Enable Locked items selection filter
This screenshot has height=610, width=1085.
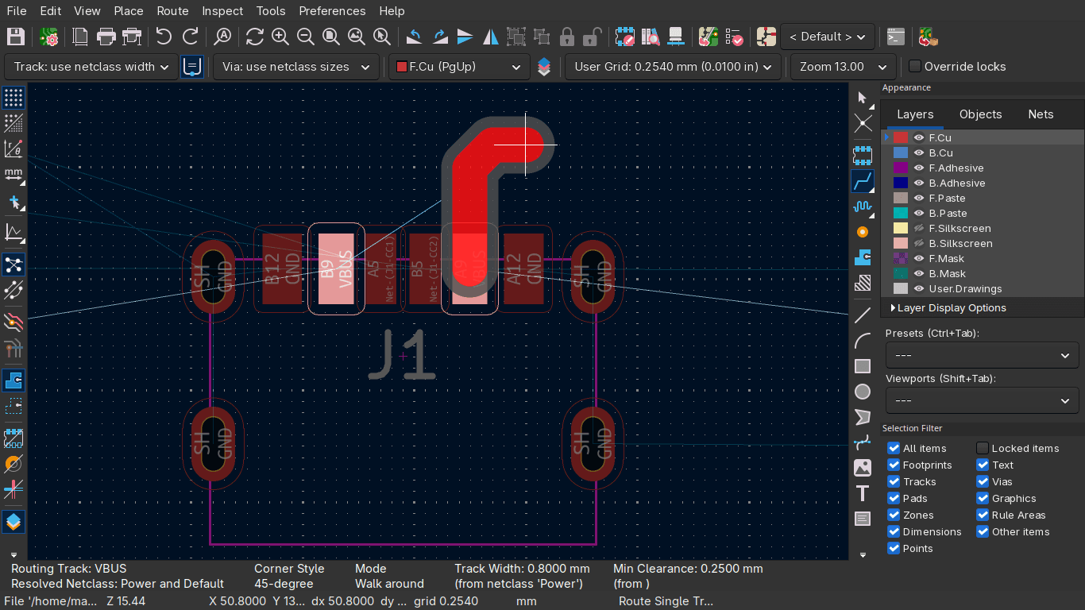(x=983, y=448)
